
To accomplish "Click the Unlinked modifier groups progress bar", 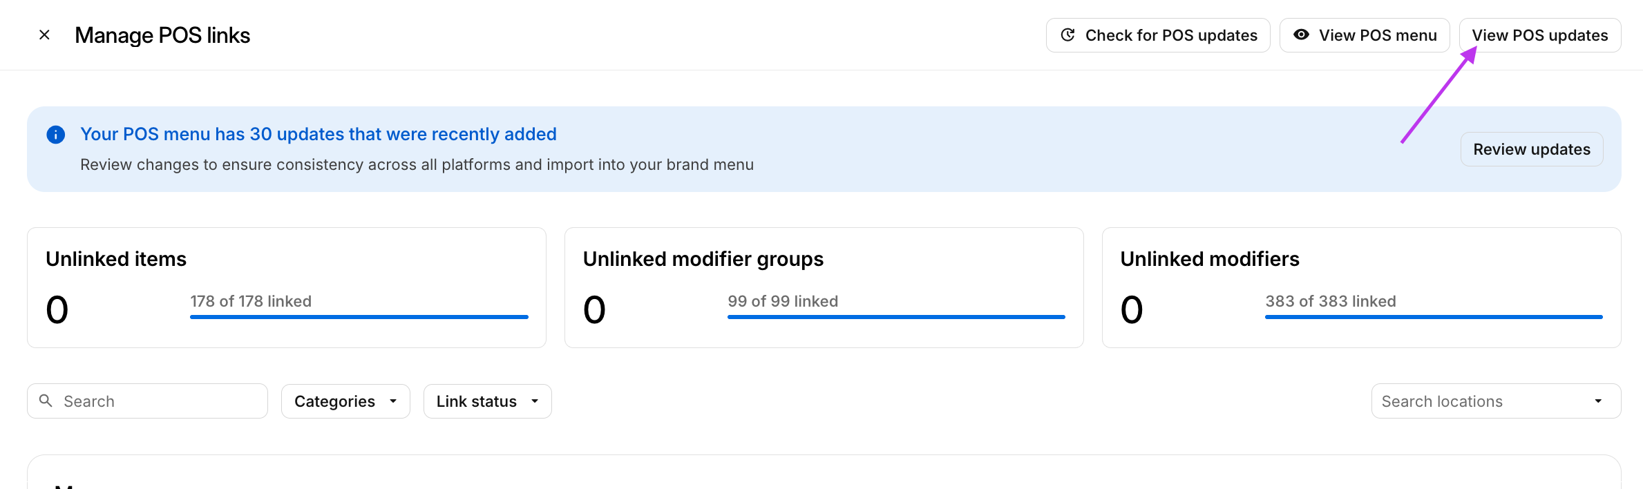I will [896, 317].
